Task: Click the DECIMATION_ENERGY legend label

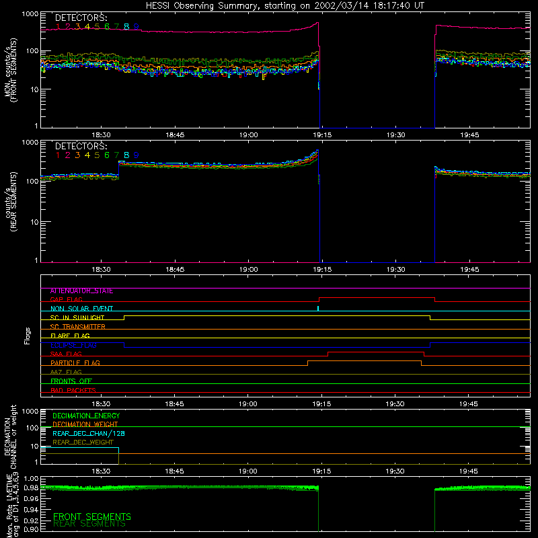Action: tap(86, 416)
